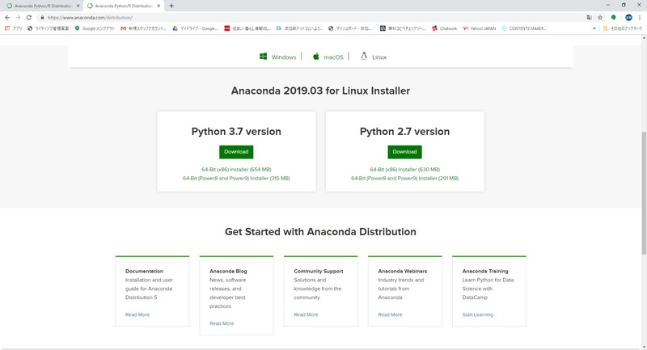
Task: Open Python 2.7 64-Bit (x86) Installer (630 MB)
Action: pyautogui.click(x=405, y=170)
